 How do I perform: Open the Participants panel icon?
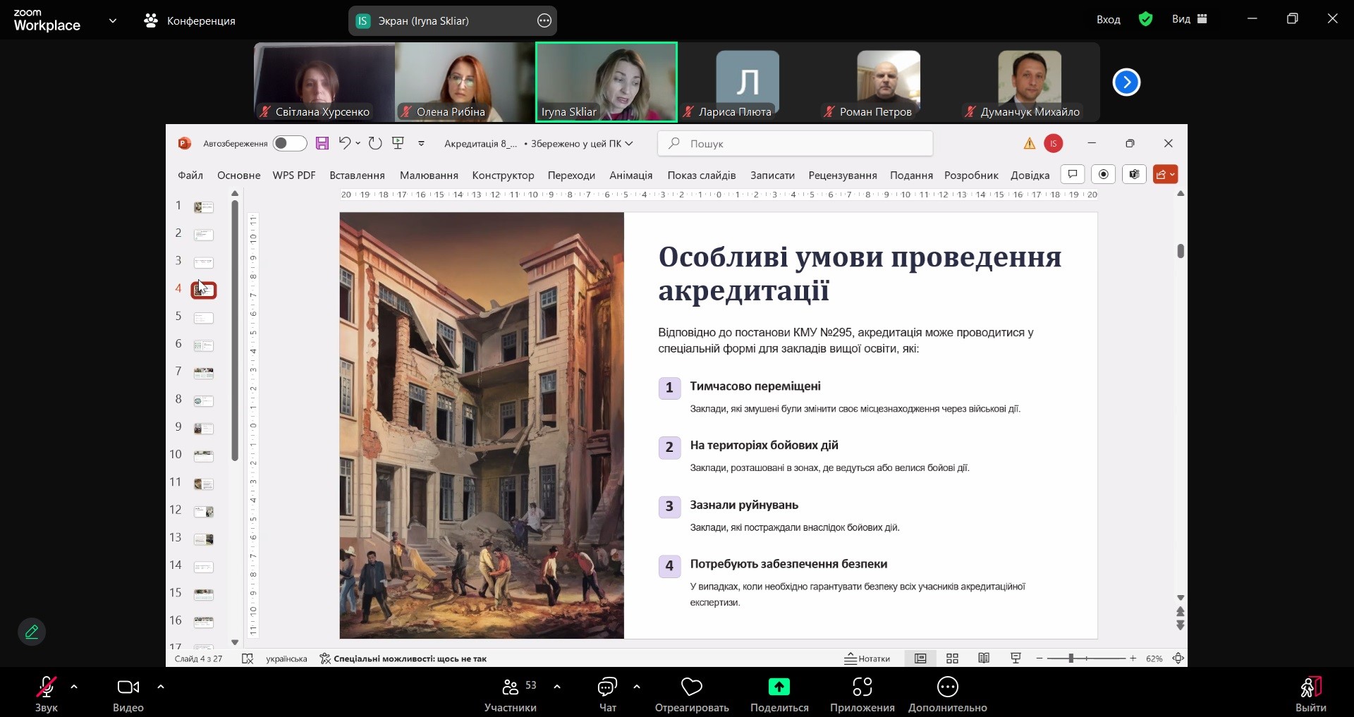tap(511, 687)
